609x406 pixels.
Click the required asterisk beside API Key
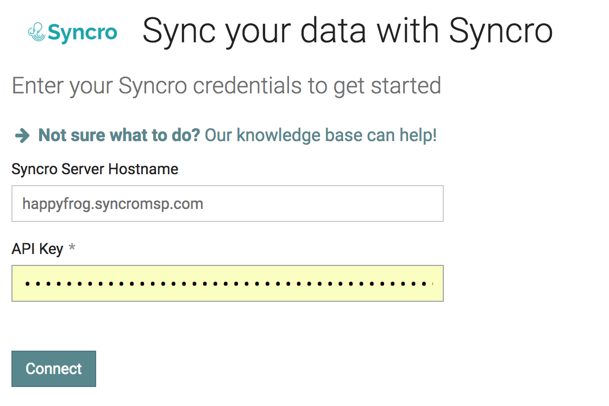click(x=71, y=248)
